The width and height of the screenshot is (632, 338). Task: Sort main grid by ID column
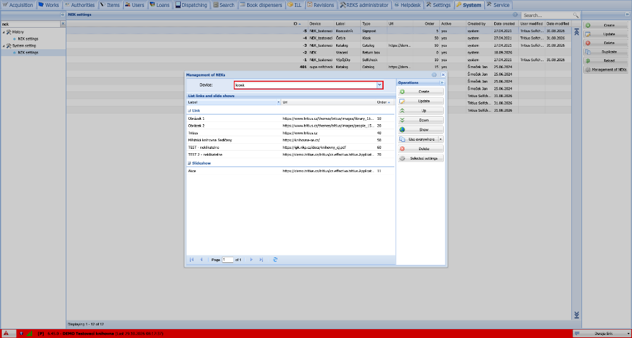tap(188, 24)
